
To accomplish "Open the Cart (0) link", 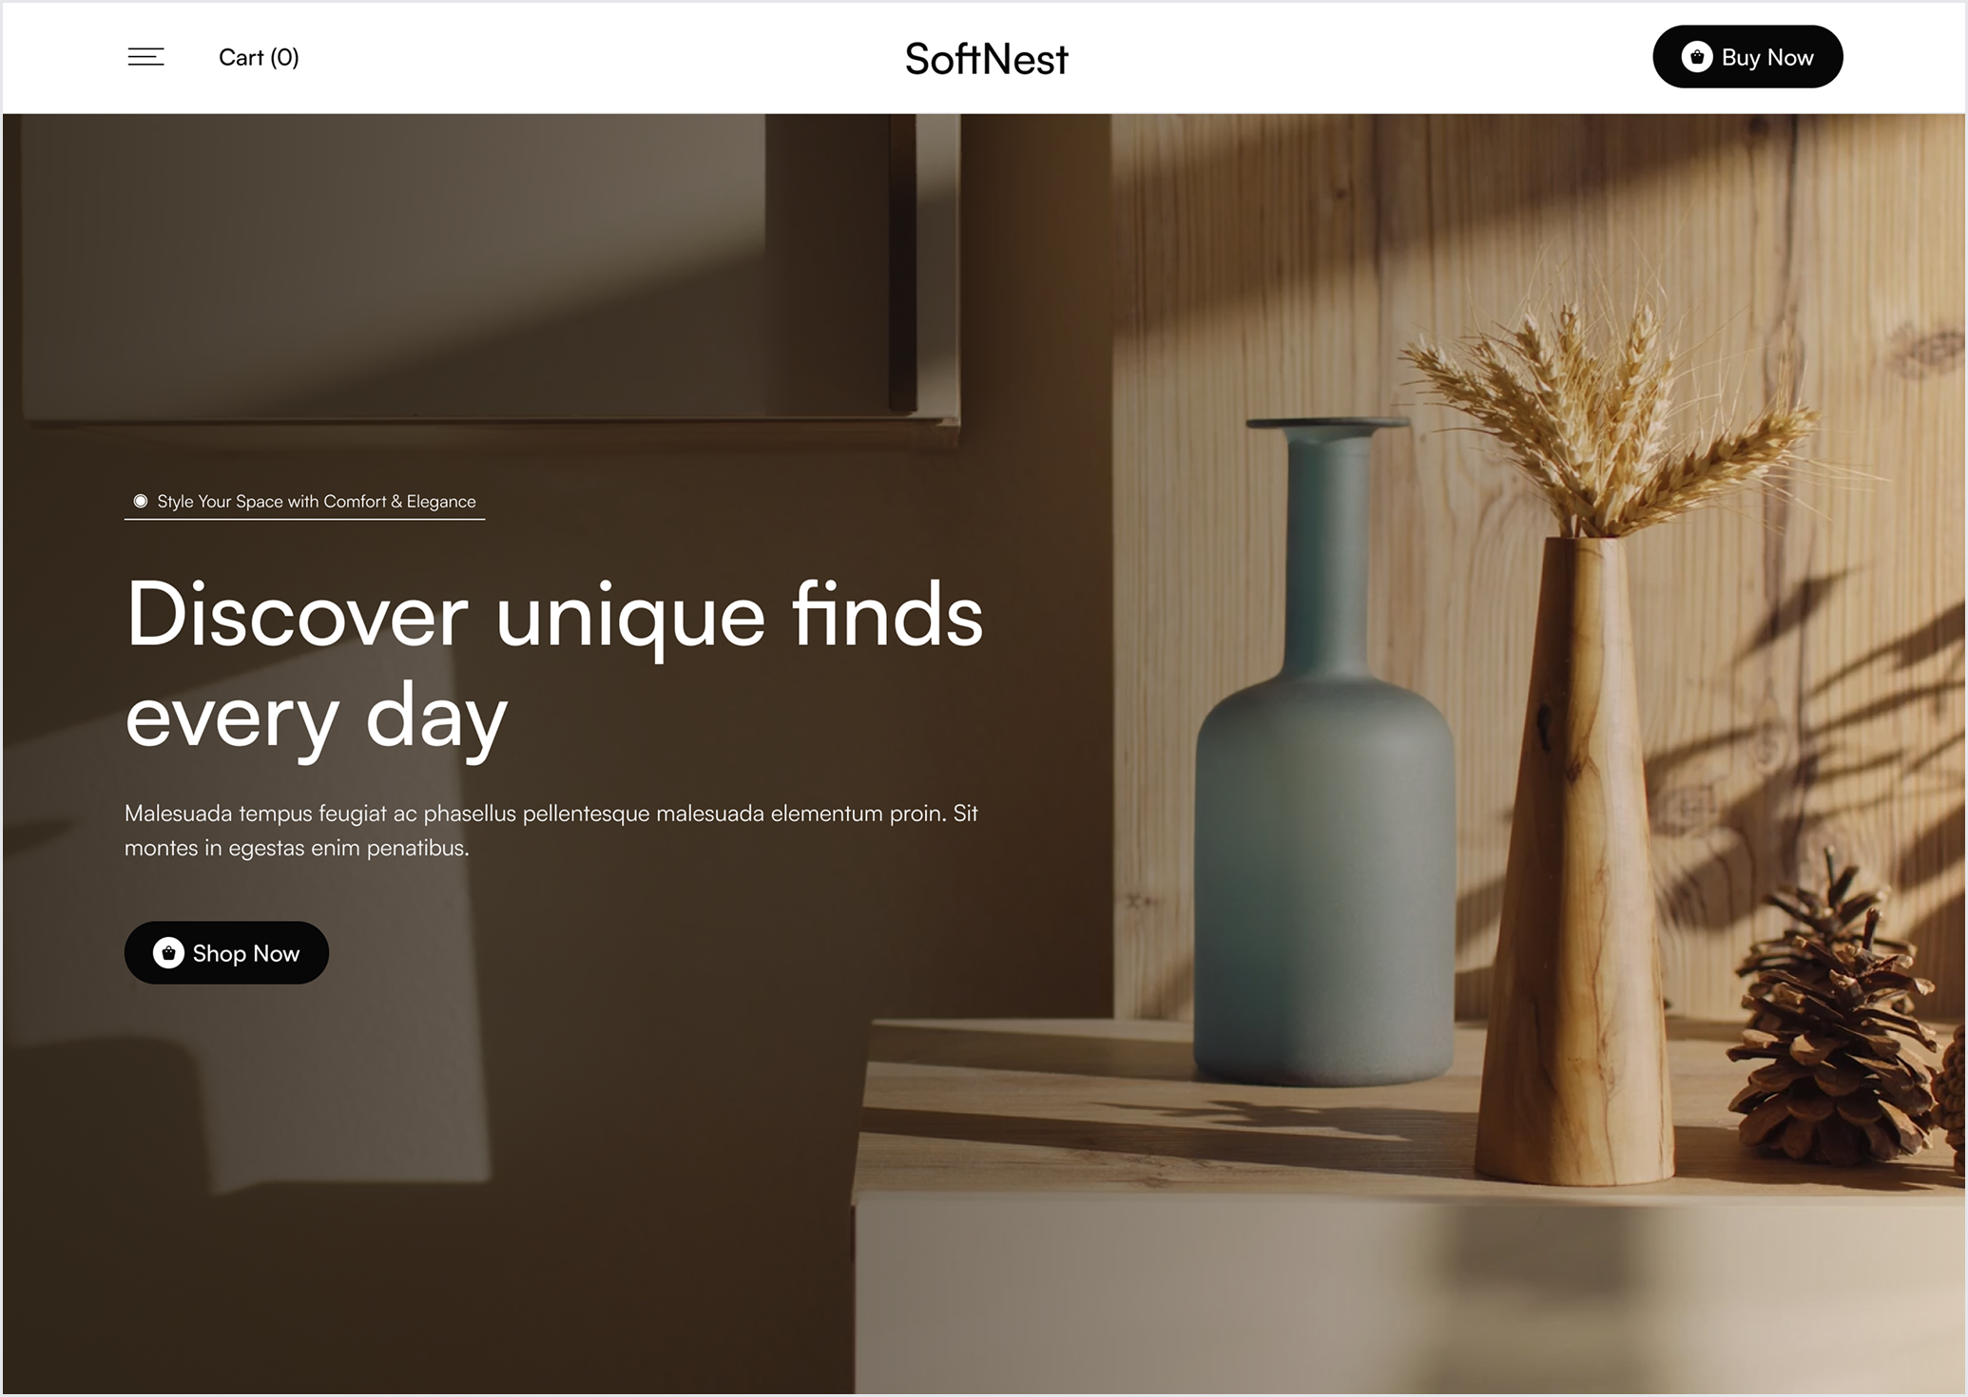I will click(x=259, y=57).
